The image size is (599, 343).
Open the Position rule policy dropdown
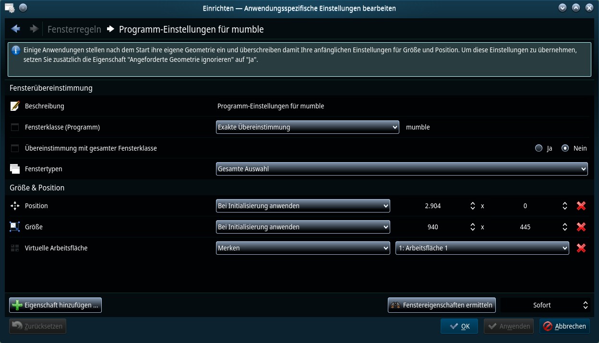(303, 206)
